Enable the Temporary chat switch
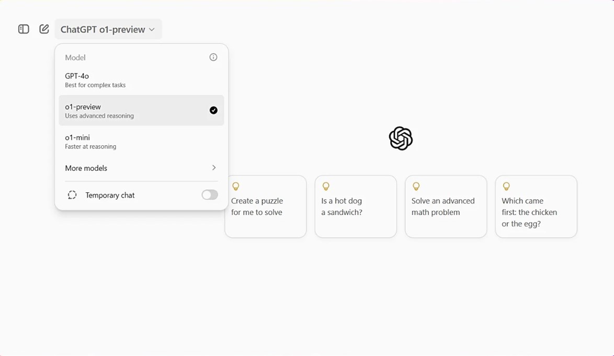Image resolution: width=614 pixels, height=356 pixels. click(x=210, y=195)
